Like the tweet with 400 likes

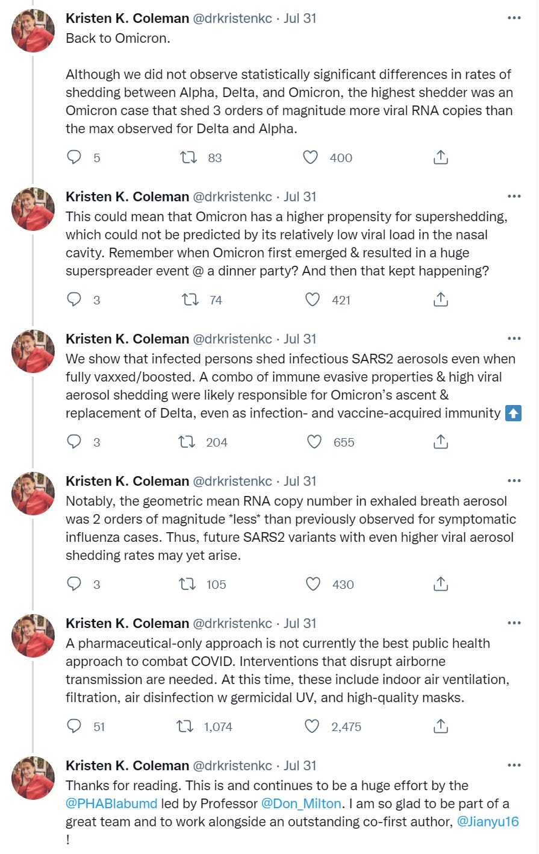pyautogui.click(x=310, y=158)
